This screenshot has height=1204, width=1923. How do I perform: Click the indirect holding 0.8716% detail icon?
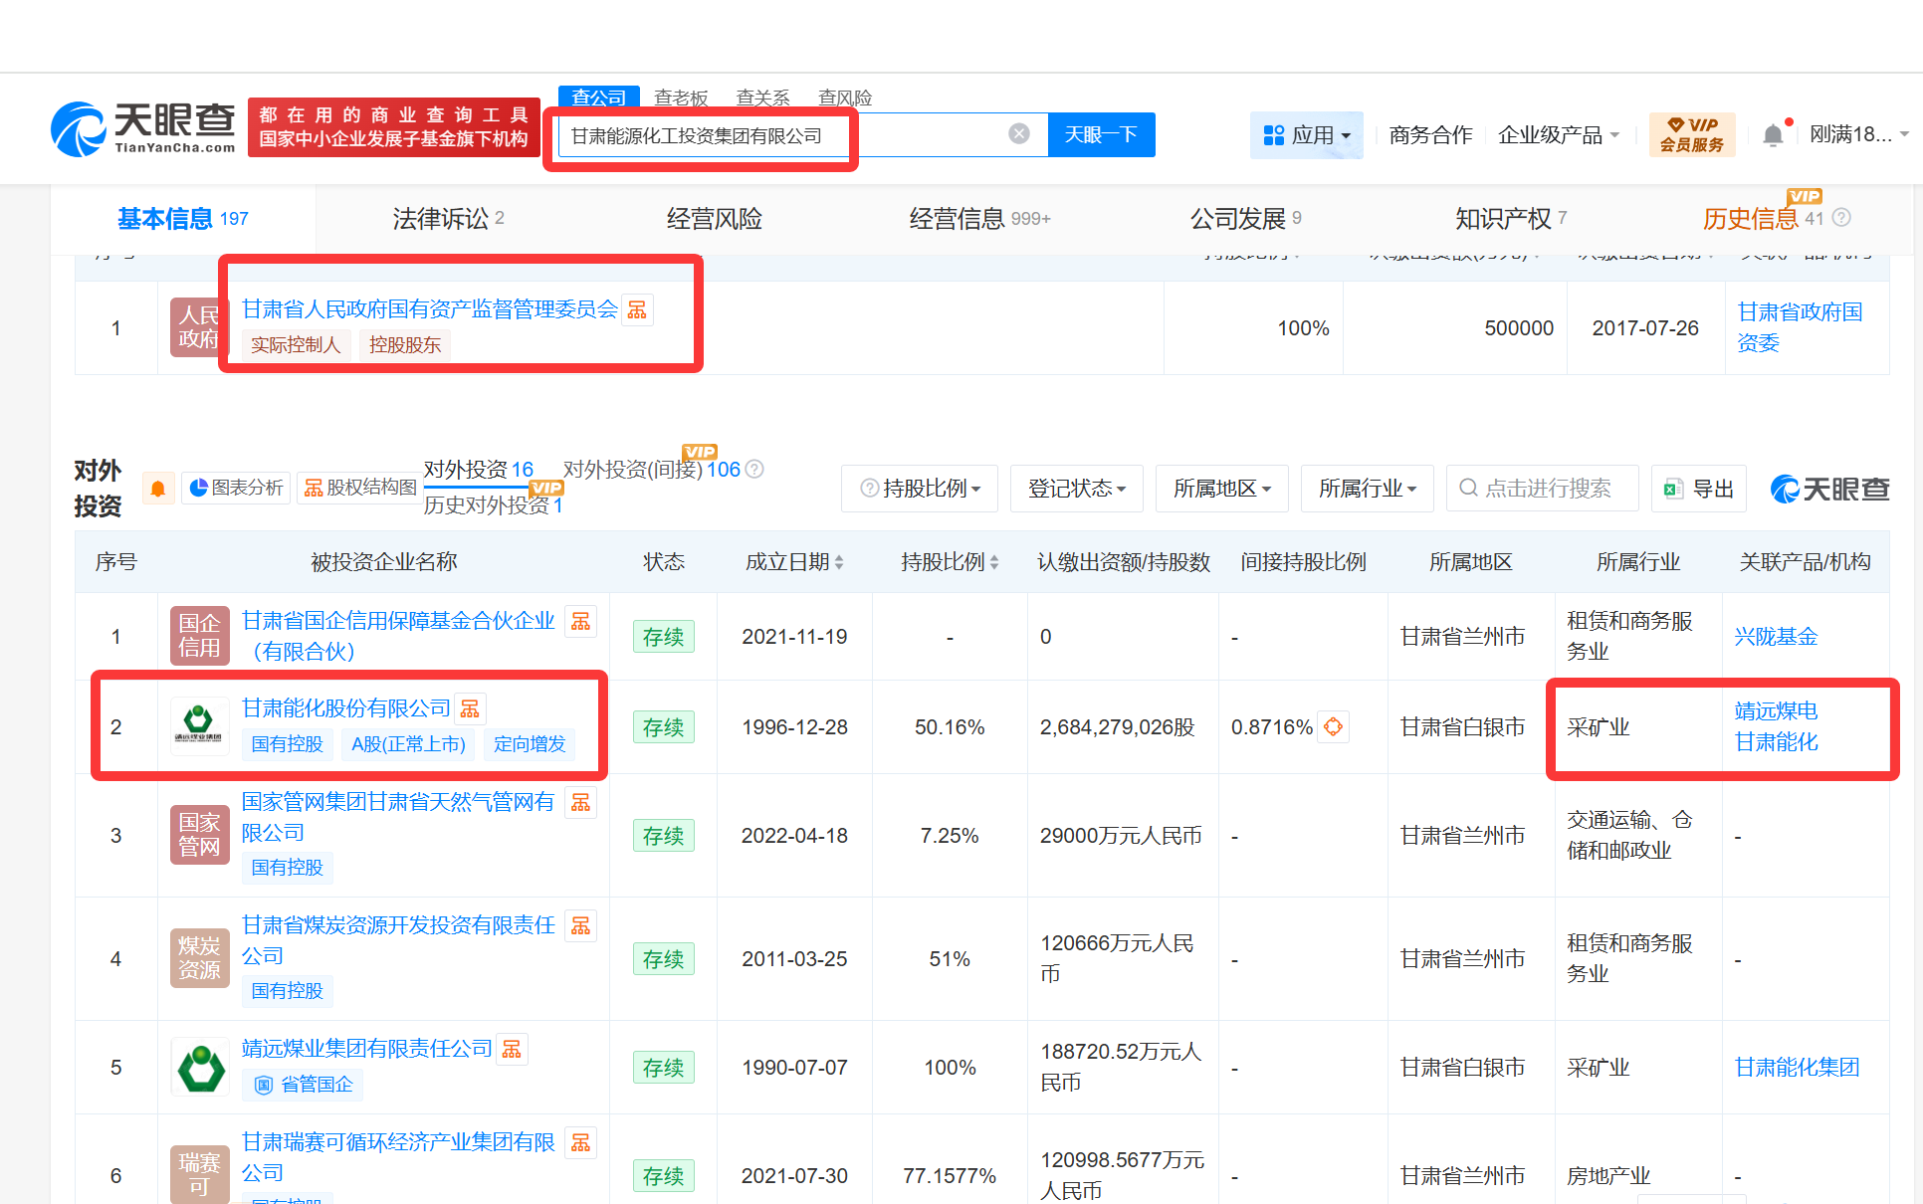click(1333, 727)
